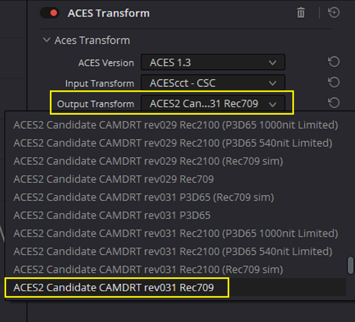Reset the Input Transform parameter
Image resolution: width=355 pixels, height=322 pixels.
[x=334, y=82]
